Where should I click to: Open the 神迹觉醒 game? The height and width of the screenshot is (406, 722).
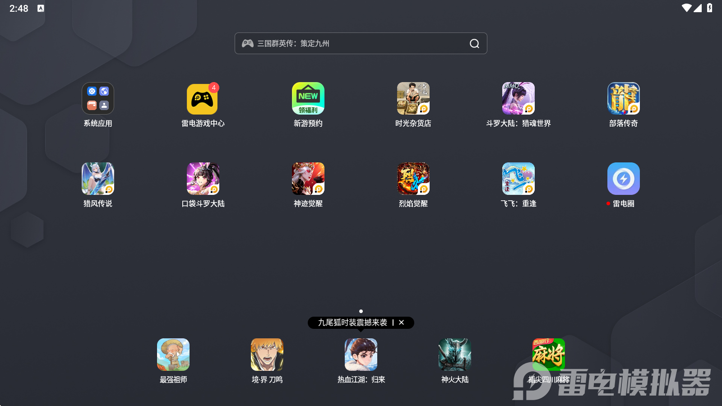pos(308,179)
